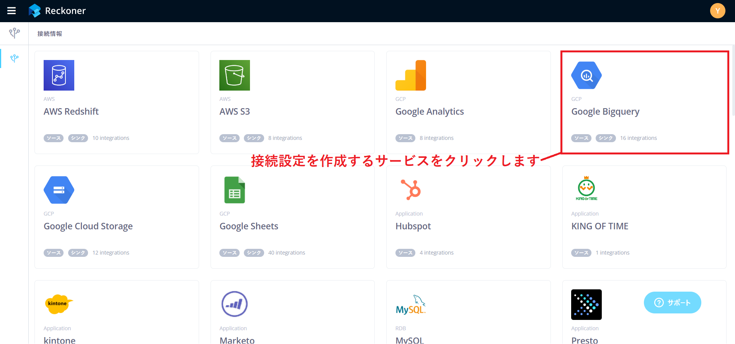The image size is (735, 344).
Task: Open the Hubspot service title
Action: click(x=413, y=226)
